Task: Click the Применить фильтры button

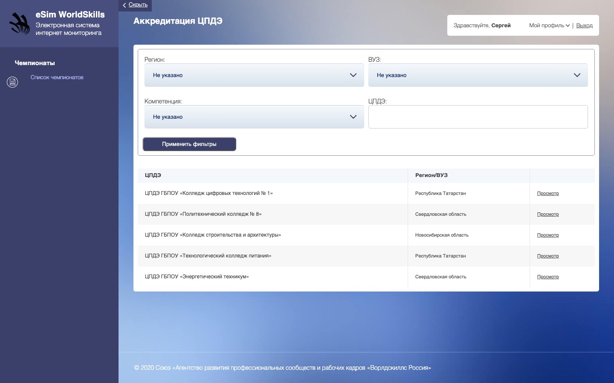Action: point(189,144)
